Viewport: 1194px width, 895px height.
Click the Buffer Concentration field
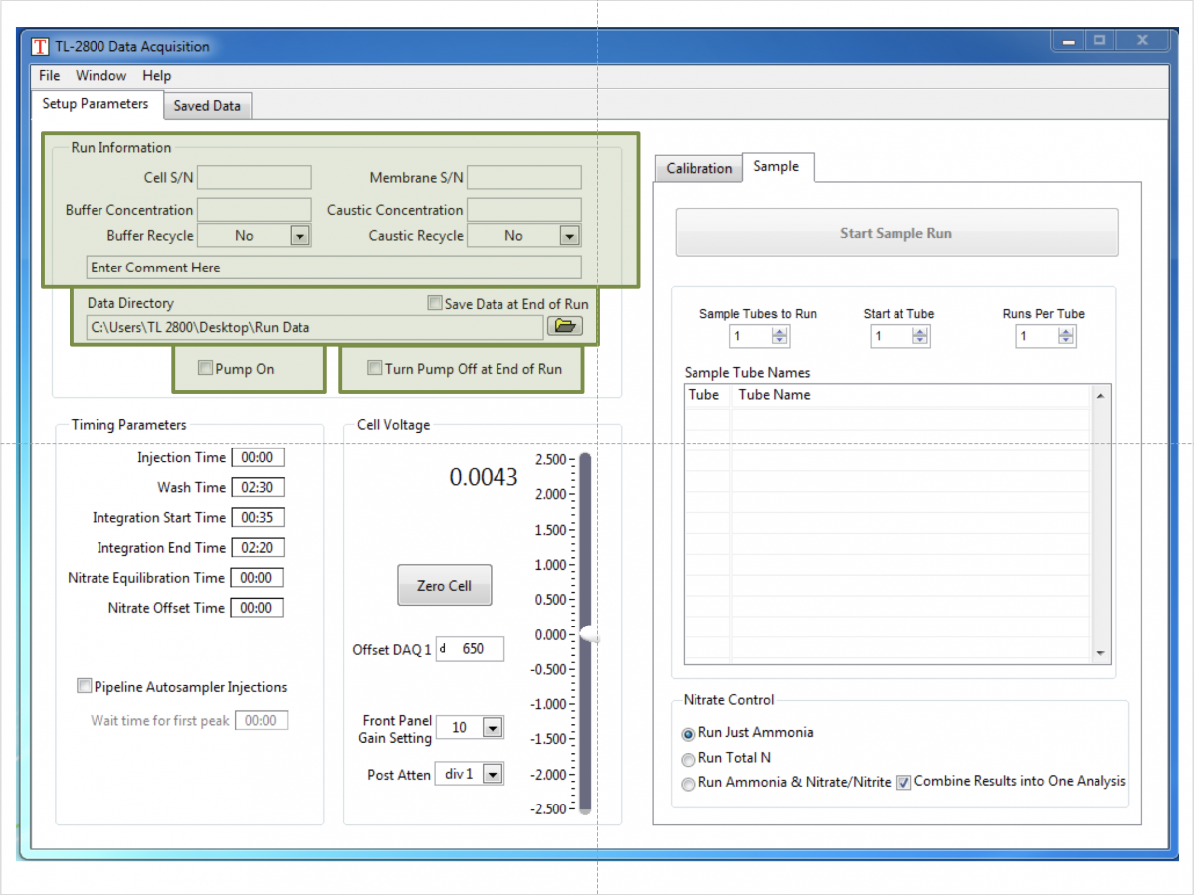(255, 210)
